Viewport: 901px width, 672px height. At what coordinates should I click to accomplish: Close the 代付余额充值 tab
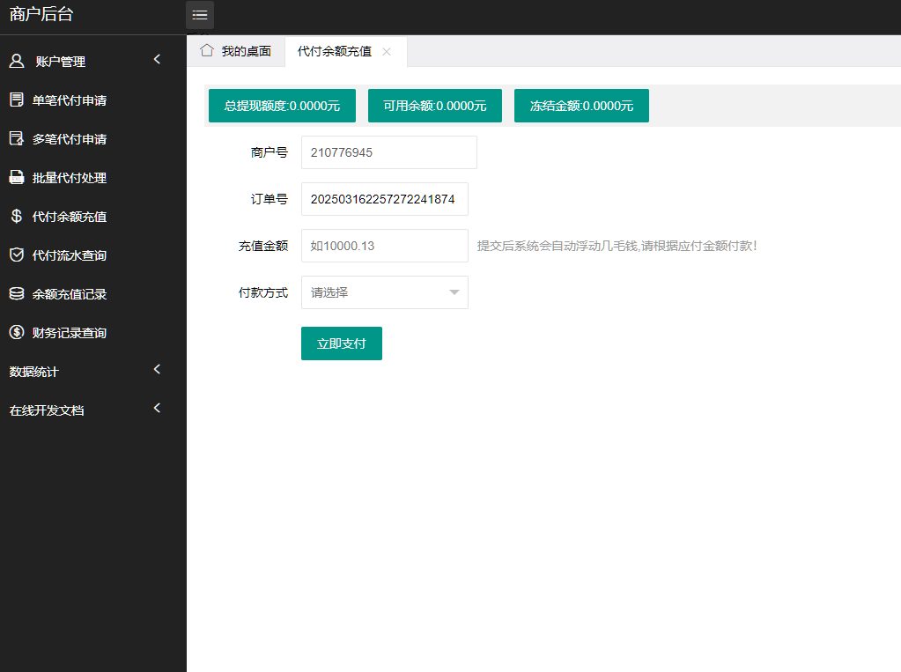tap(387, 52)
